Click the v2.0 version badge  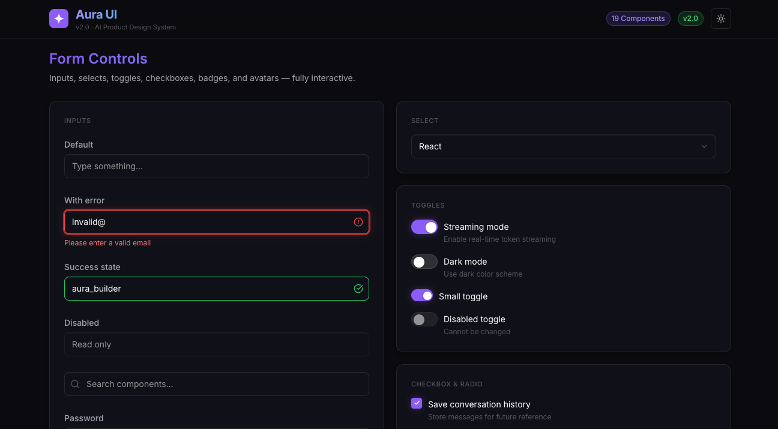tap(690, 19)
